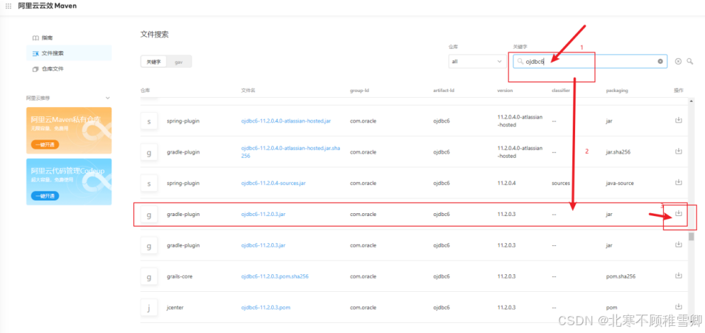Click the group-Id column header

[359, 90]
